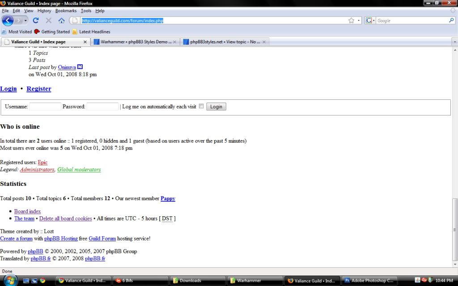Image resolution: width=458 pixels, height=286 pixels.
Task: Enable automatic login checkbox
Action: [201, 106]
